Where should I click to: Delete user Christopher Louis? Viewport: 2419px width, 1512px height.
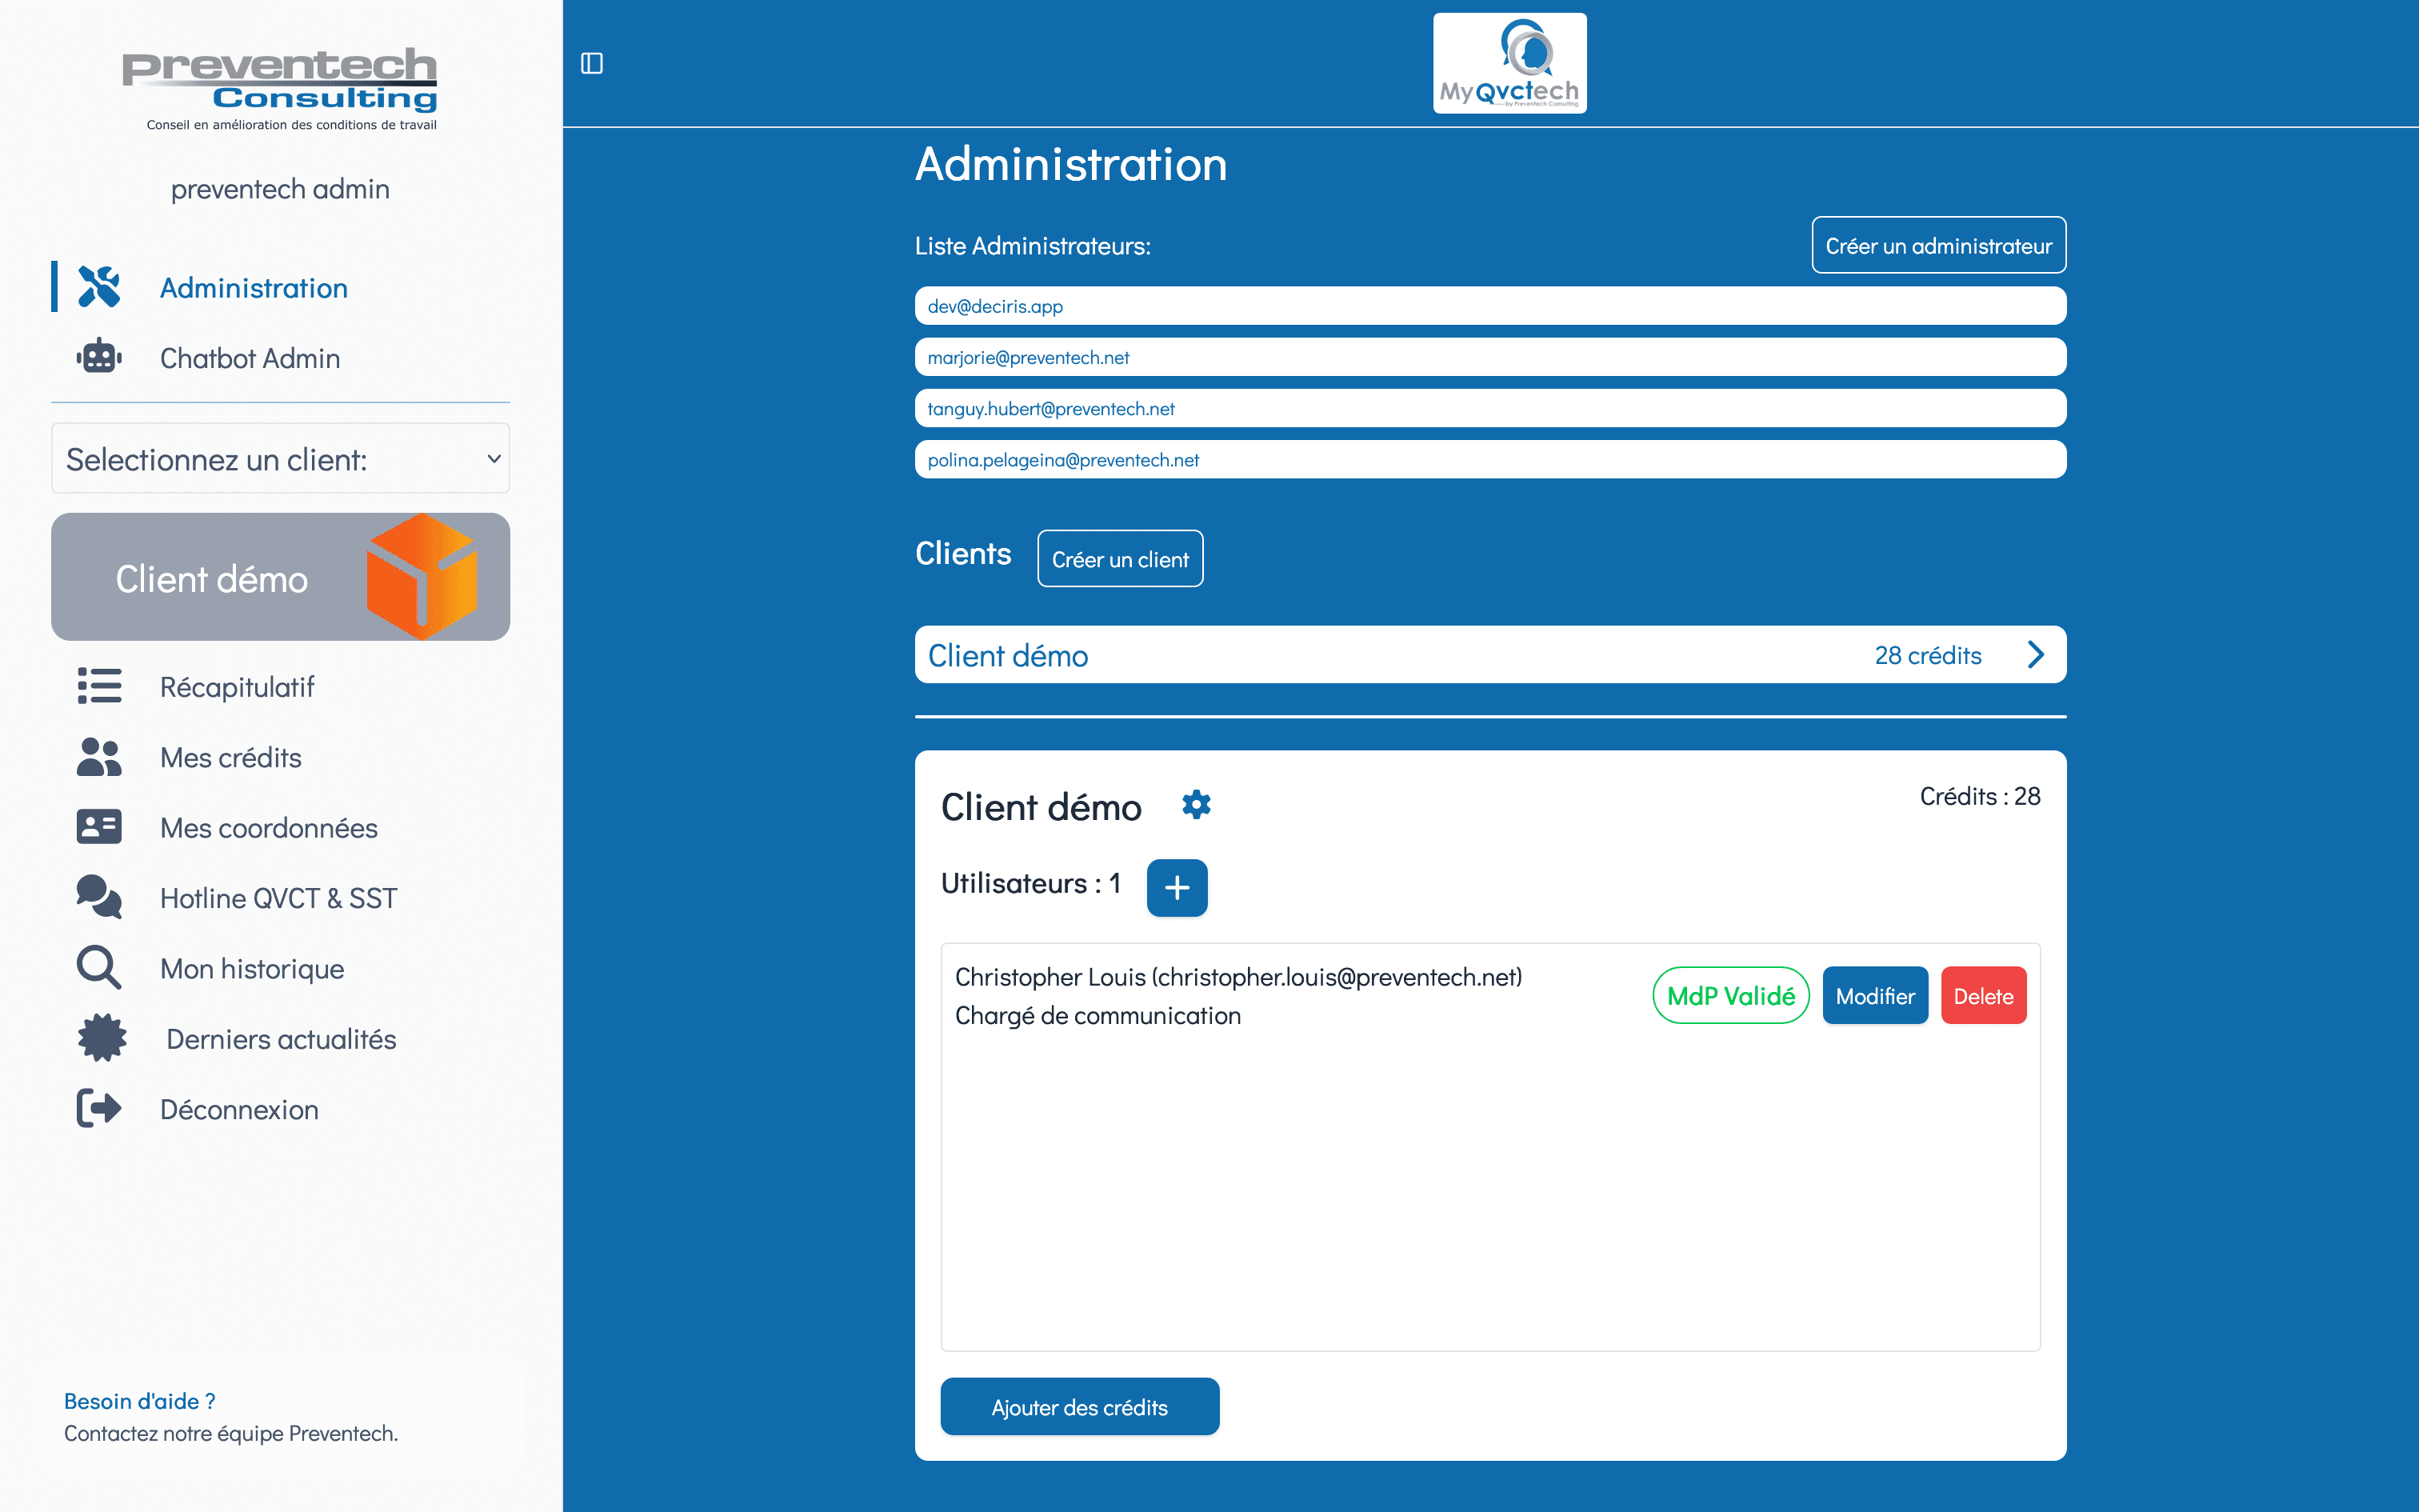point(1982,996)
